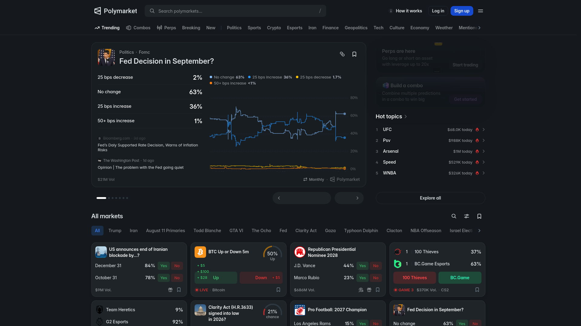Open the Bitcoin icon on BTC card
The image size is (581, 326).
tap(200, 252)
